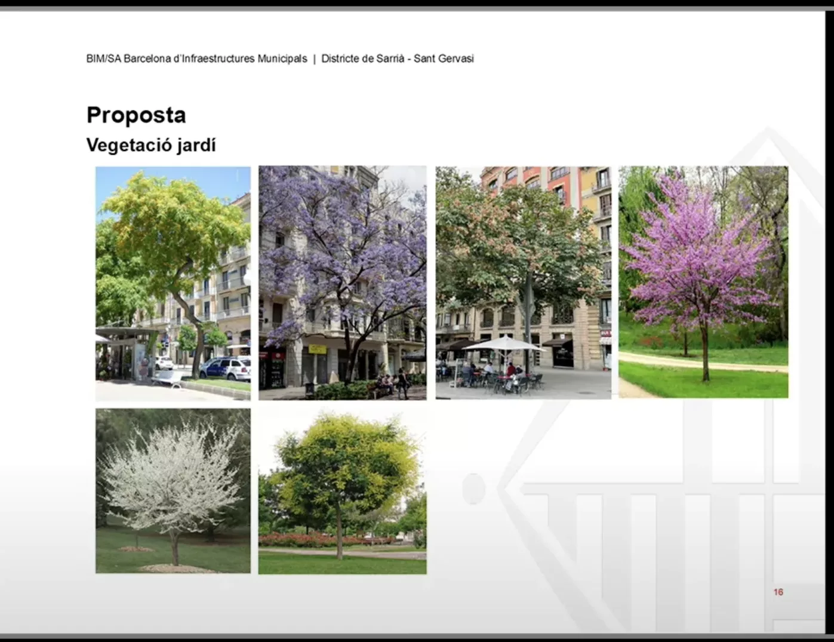Click the yellow-green tree street photo

173,283
